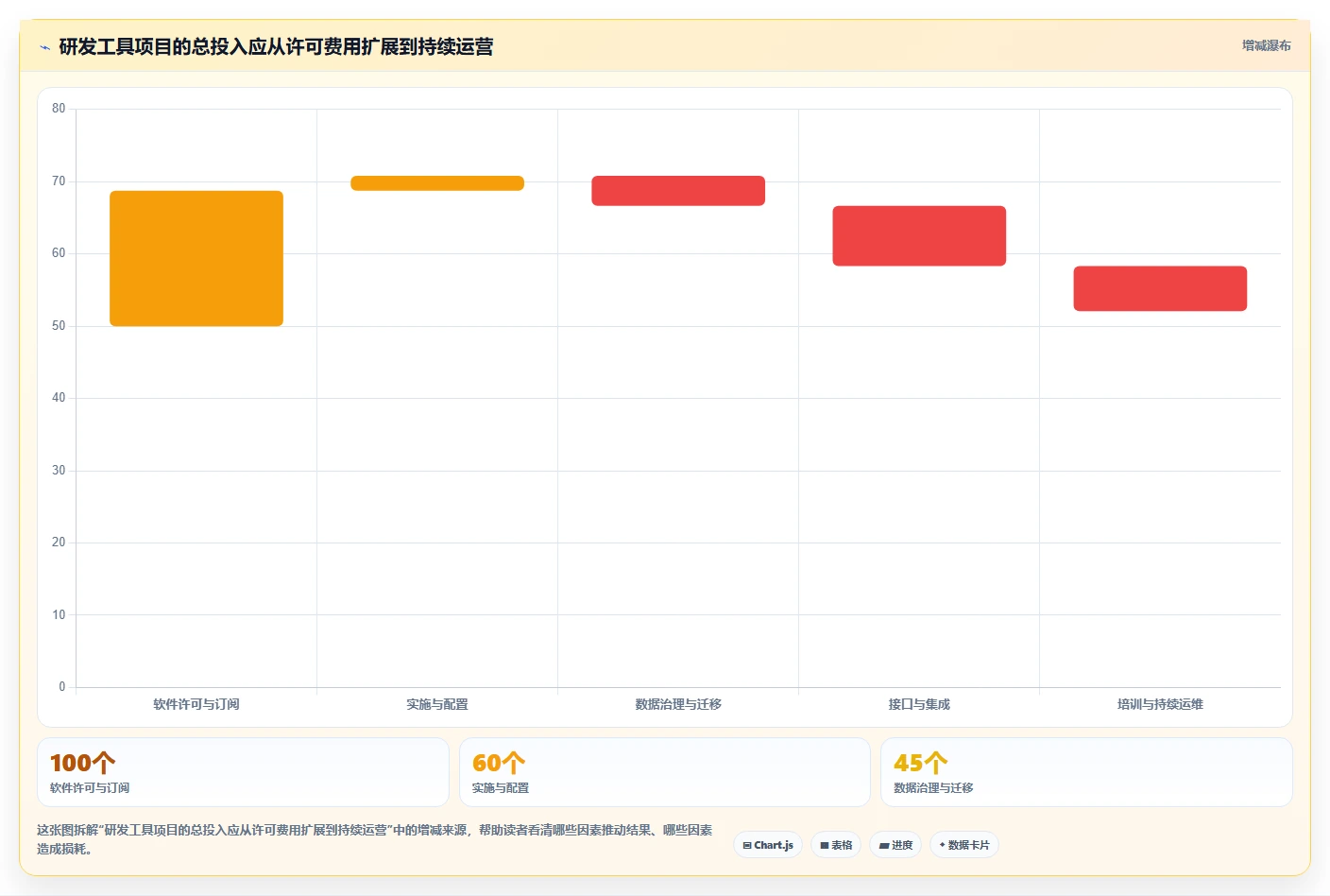This screenshot has height=896, width=1330.
Task: Click the description paragraph below the cards
Action: pyautogui.click(x=375, y=839)
